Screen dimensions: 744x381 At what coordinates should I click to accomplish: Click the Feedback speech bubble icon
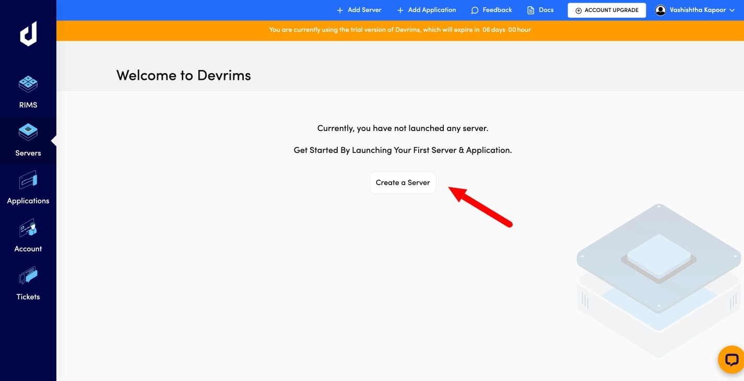475,10
